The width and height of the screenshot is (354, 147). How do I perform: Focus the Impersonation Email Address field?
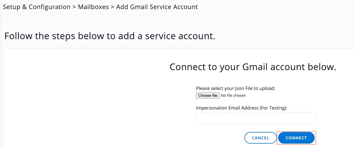pos(255,118)
